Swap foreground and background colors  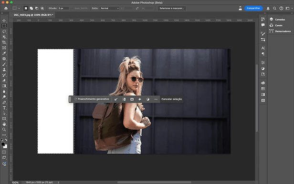[6, 140]
